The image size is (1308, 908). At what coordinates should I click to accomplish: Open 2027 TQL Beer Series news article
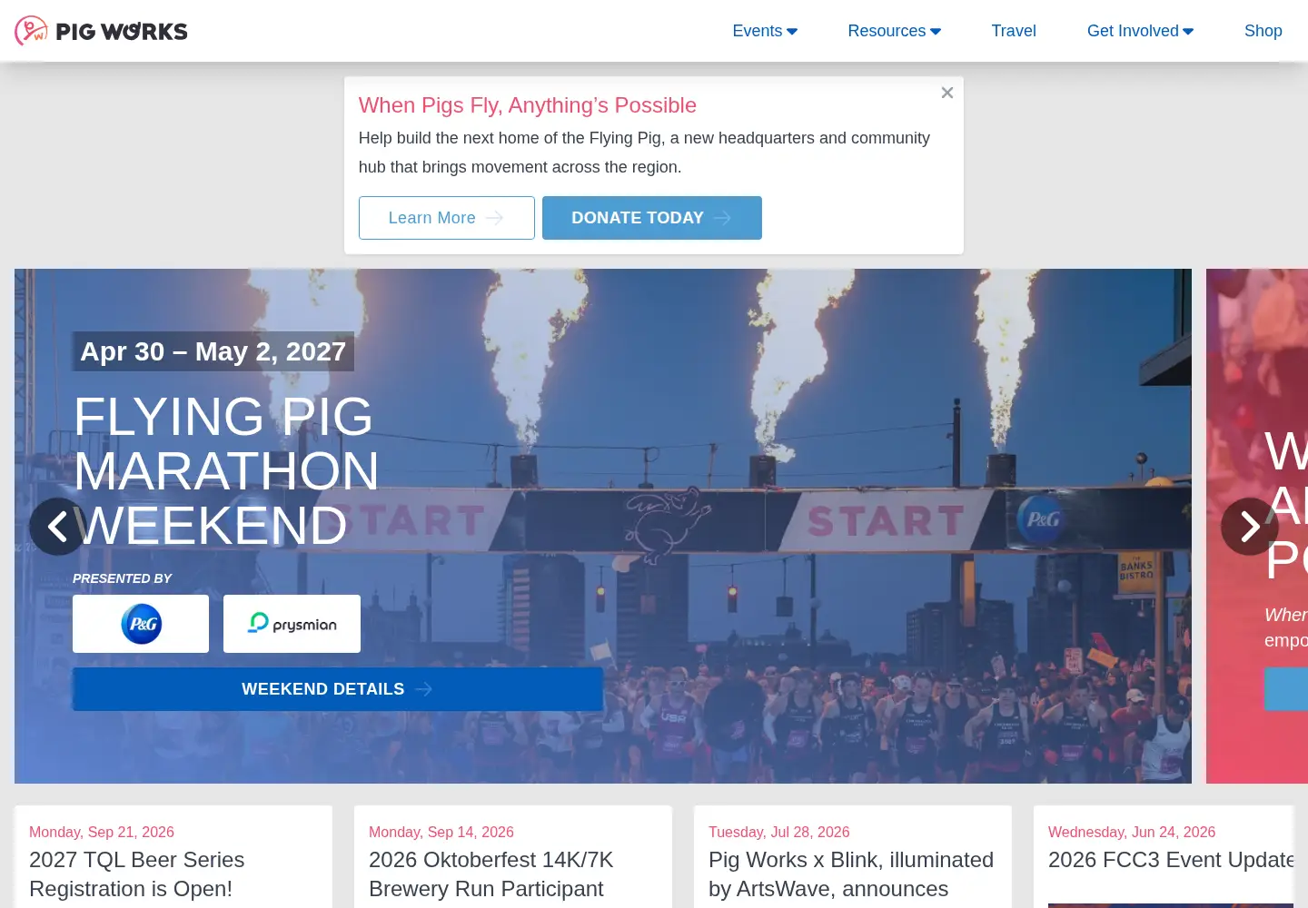click(137, 874)
